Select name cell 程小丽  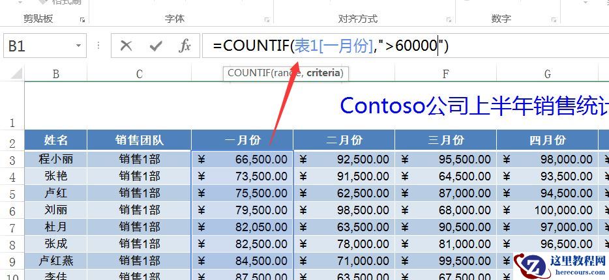point(56,159)
